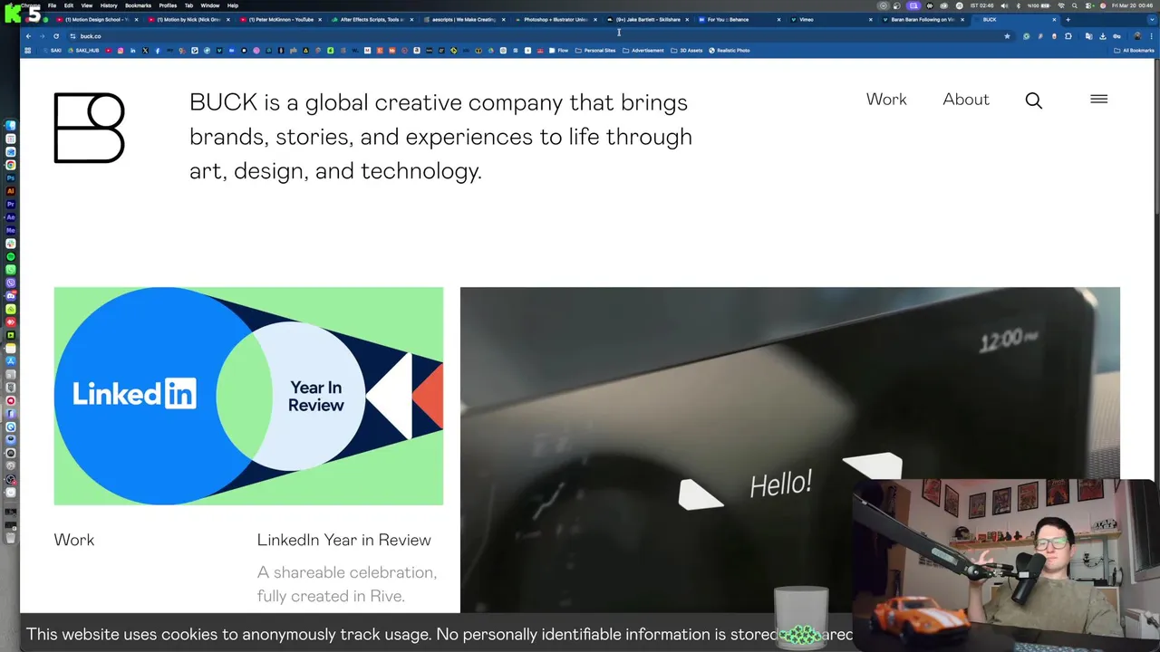This screenshot has height=652, width=1160.
Task: Open the LinkedIn bookmark icon
Action: point(132,51)
